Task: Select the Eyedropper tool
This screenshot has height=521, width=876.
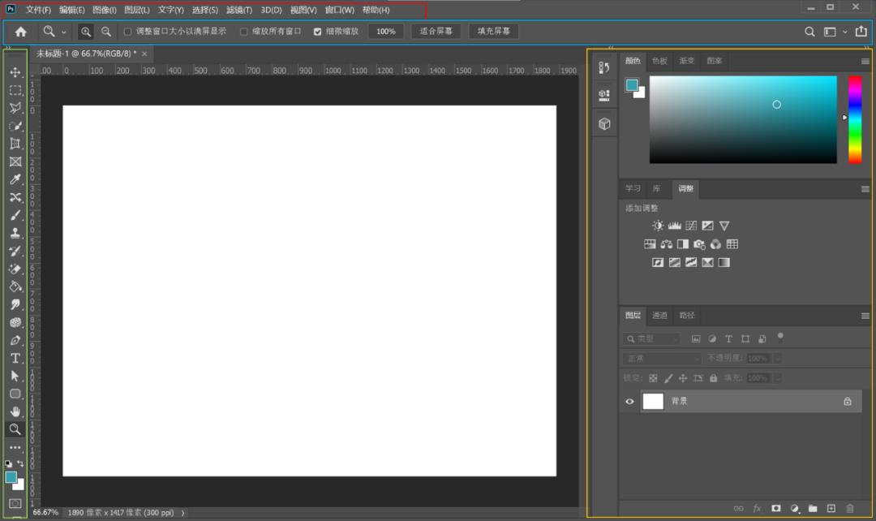Action: click(x=15, y=179)
